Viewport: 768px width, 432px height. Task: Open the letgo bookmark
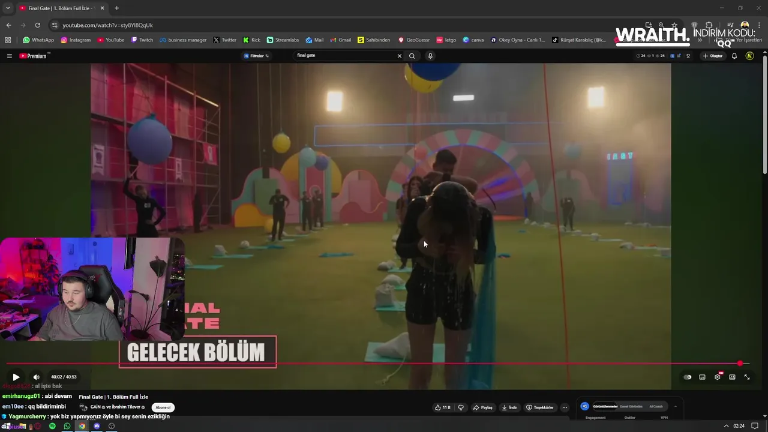[446, 40]
